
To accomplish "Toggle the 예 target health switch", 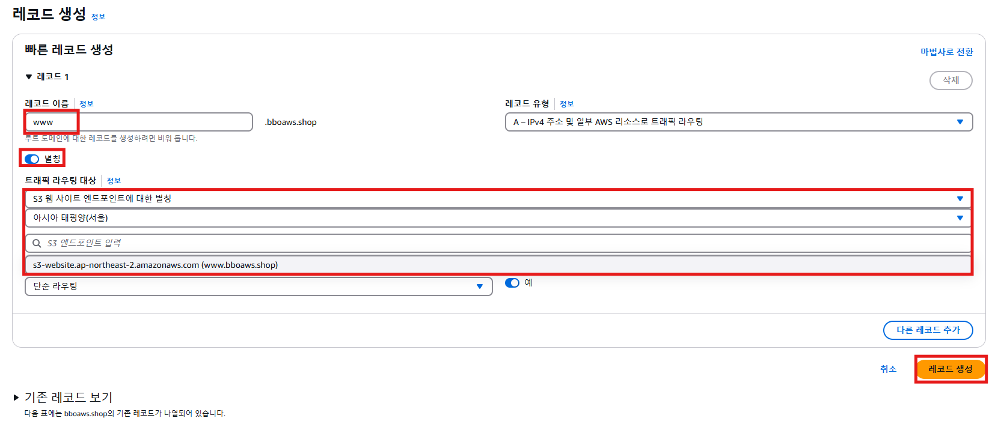I will (x=512, y=283).
